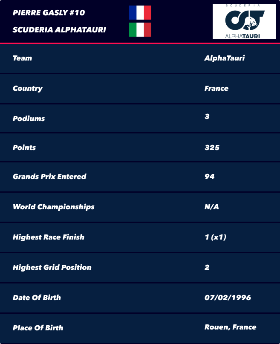280x344 pixels.
Task: Click the Team row label
Action: tap(22, 58)
